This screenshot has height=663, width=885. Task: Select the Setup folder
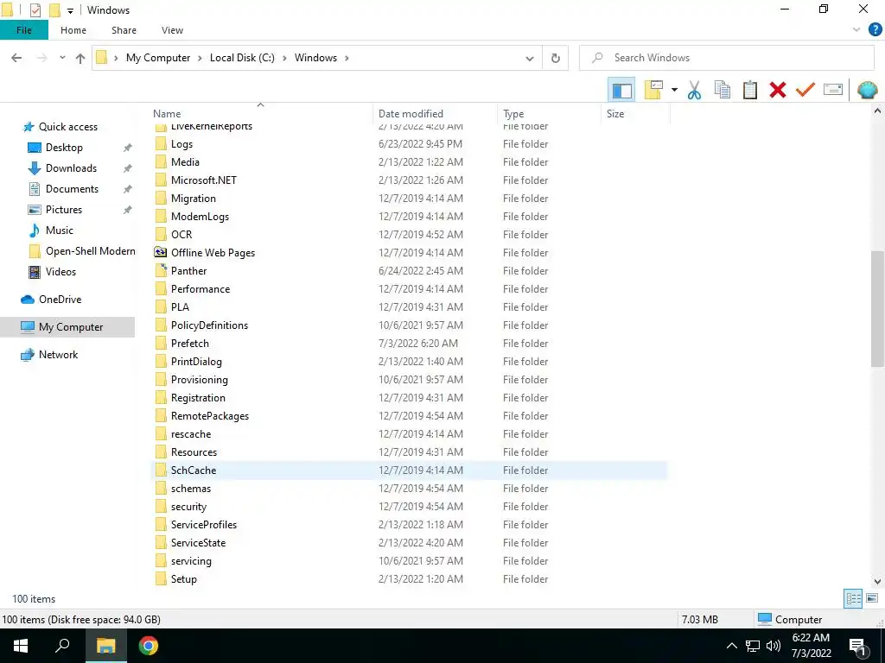point(184,579)
